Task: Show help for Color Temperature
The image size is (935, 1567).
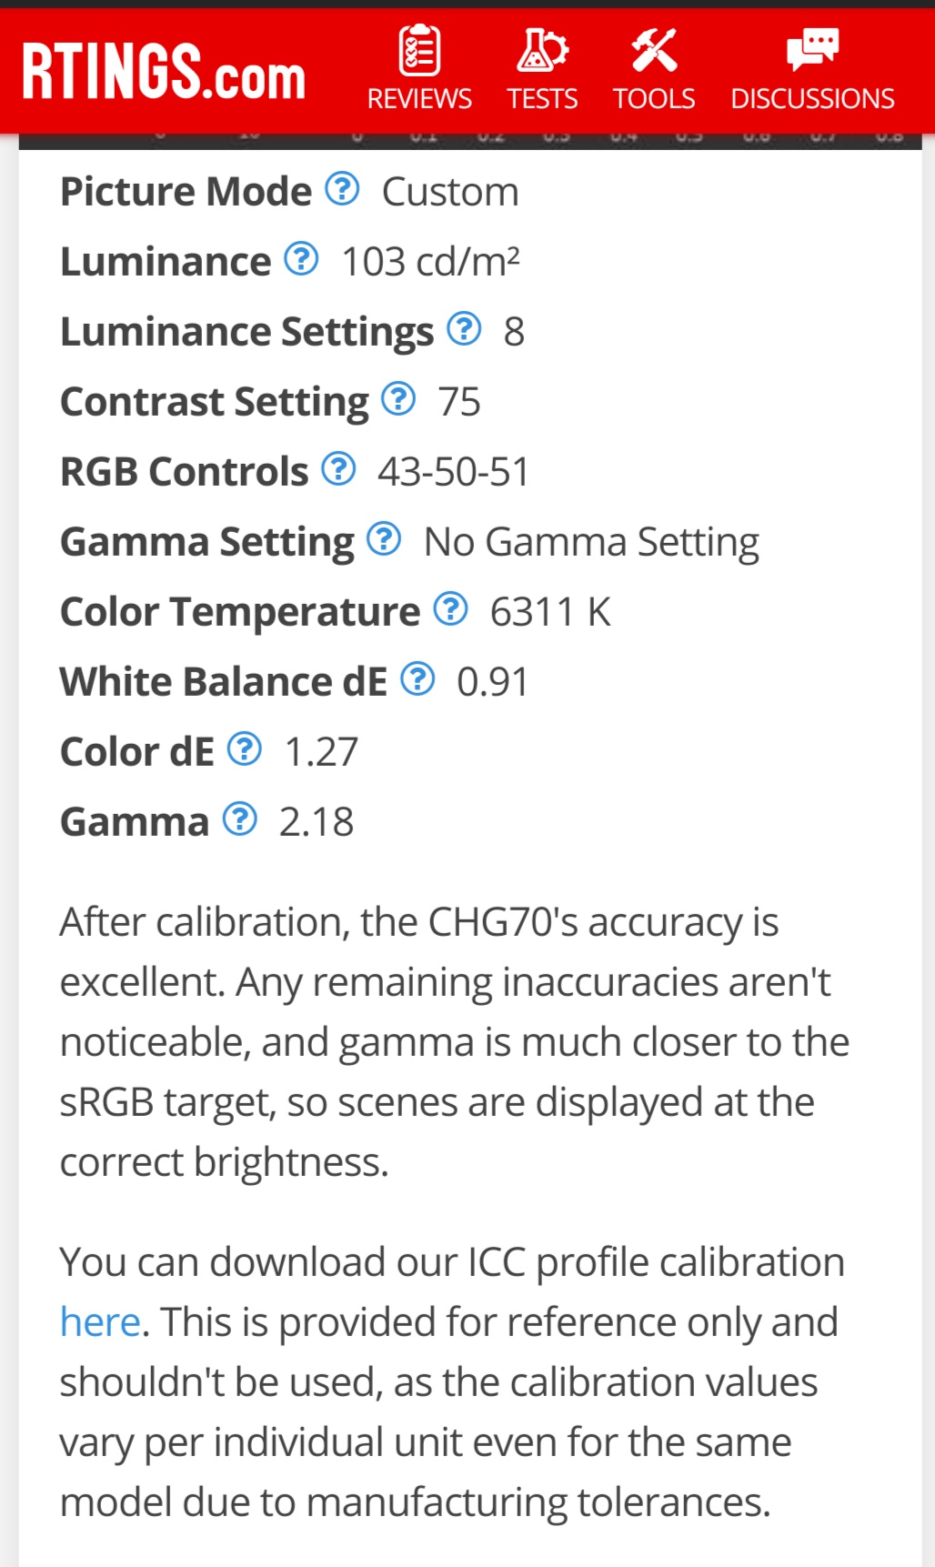Action: tap(450, 609)
